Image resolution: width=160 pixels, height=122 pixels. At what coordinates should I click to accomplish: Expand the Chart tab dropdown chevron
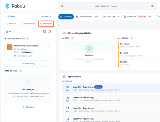coord(119,17)
